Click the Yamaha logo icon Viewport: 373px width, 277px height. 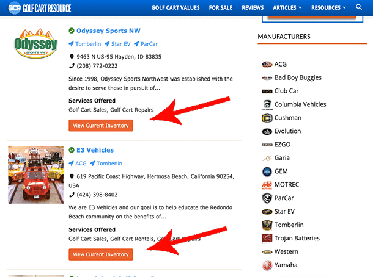click(267, 265)
